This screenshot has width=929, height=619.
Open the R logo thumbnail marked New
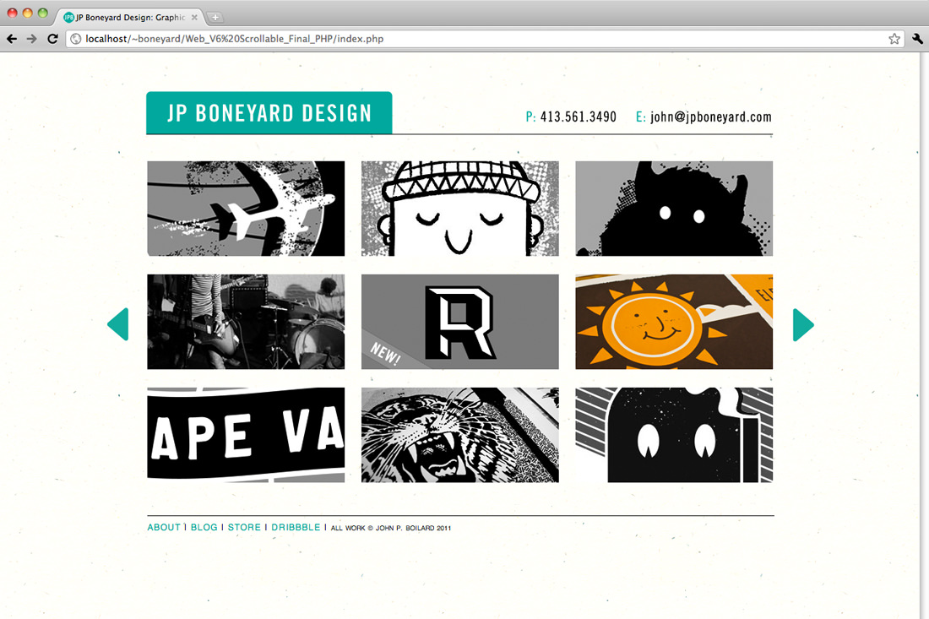coord(459,322)
